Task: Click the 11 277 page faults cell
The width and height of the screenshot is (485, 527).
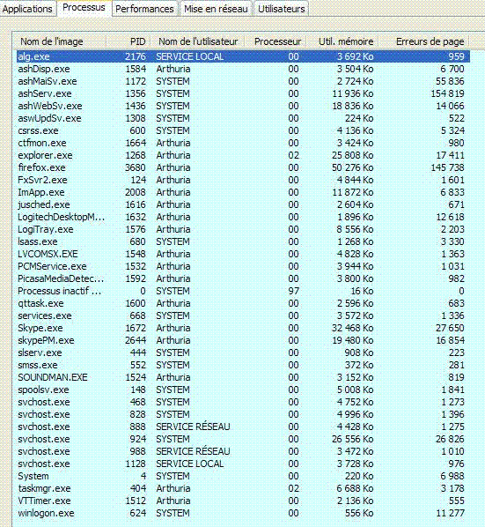Action: [x=450, y=513]
